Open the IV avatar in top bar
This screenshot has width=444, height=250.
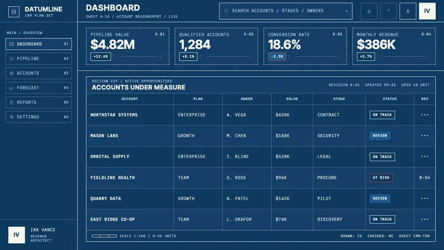click(x=427, y=11)
